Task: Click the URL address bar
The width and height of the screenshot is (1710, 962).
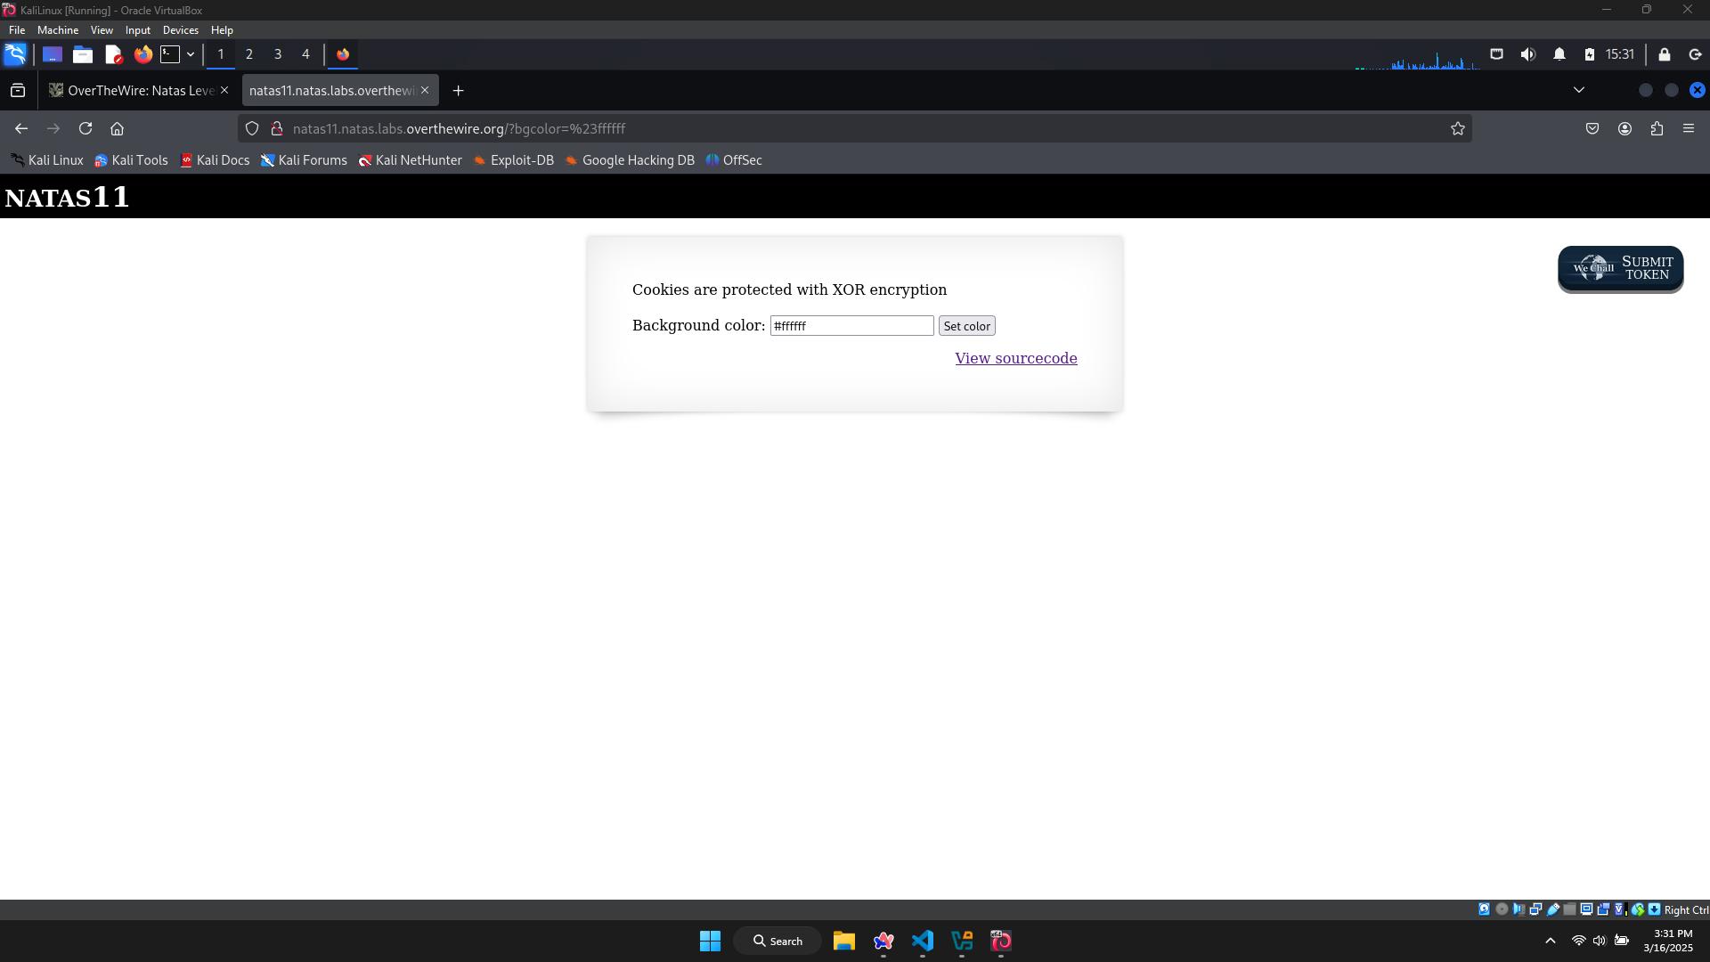Action: point(855,128)
